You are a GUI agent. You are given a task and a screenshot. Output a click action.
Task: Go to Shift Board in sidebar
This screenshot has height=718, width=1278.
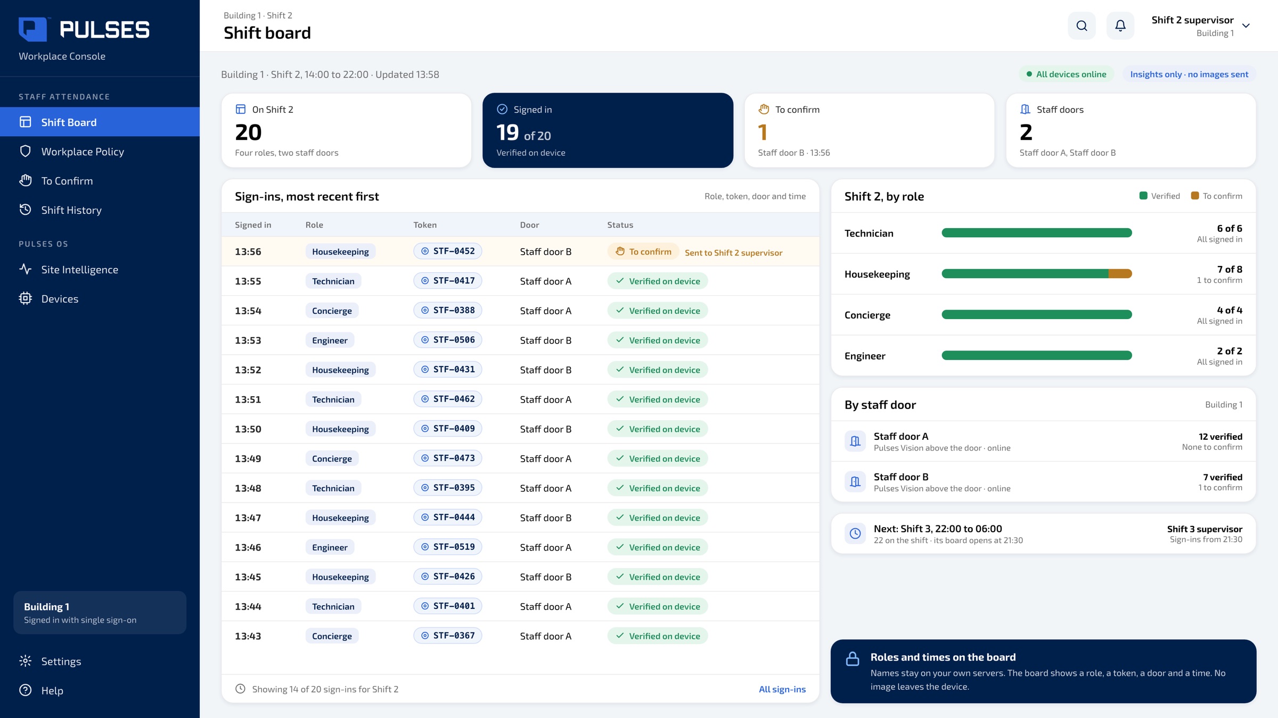100,122
